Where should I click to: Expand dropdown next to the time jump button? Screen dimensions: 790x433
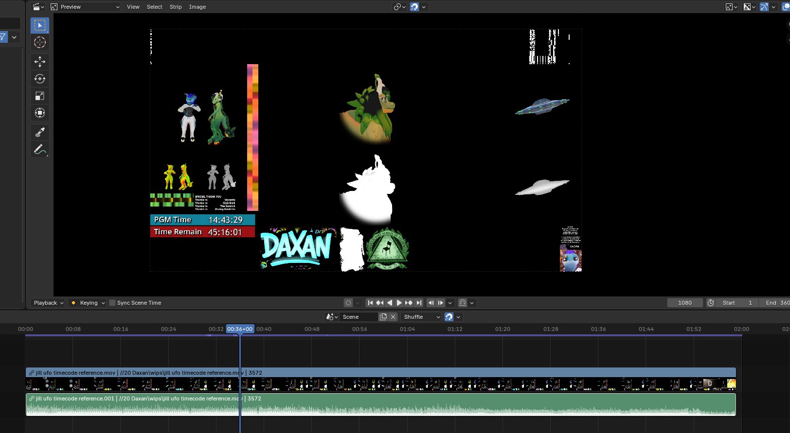pos(472,303)
